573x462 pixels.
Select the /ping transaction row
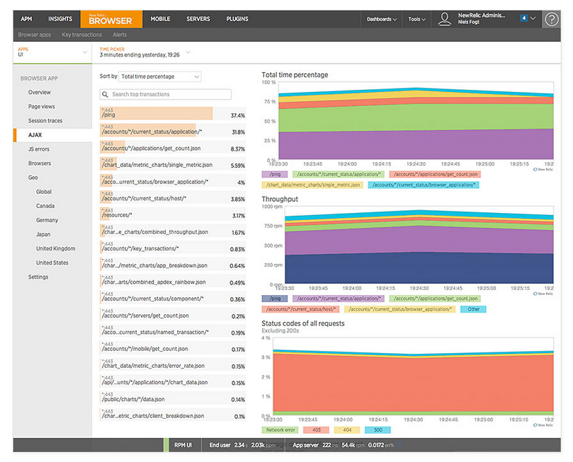173,113
